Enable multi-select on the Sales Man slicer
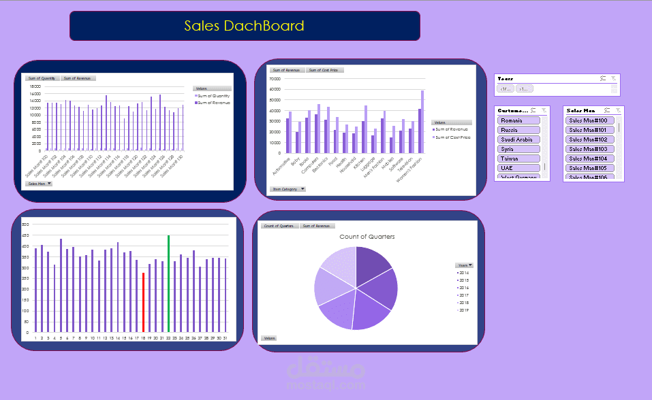 coord(606,110)
